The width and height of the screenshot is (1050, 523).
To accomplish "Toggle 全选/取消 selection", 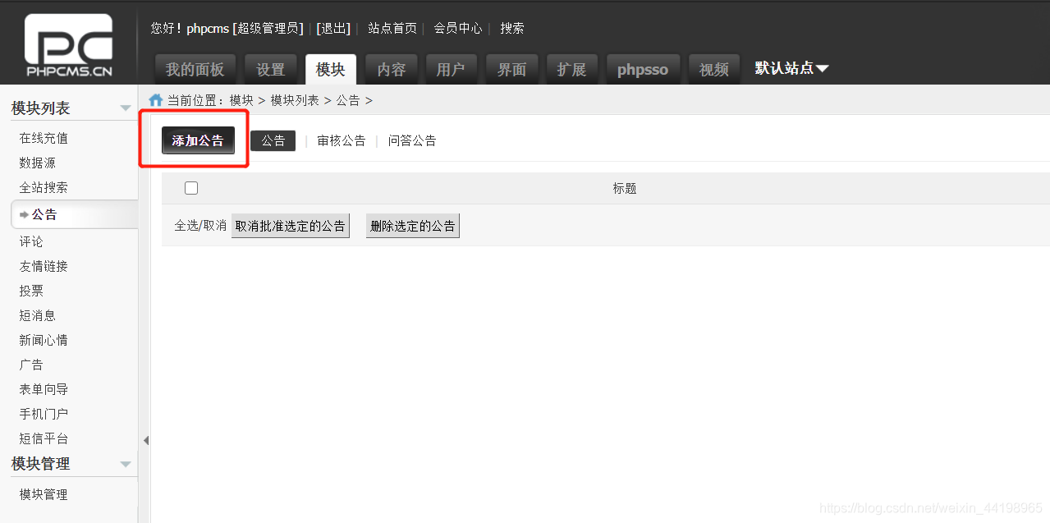I will [199, 225].
